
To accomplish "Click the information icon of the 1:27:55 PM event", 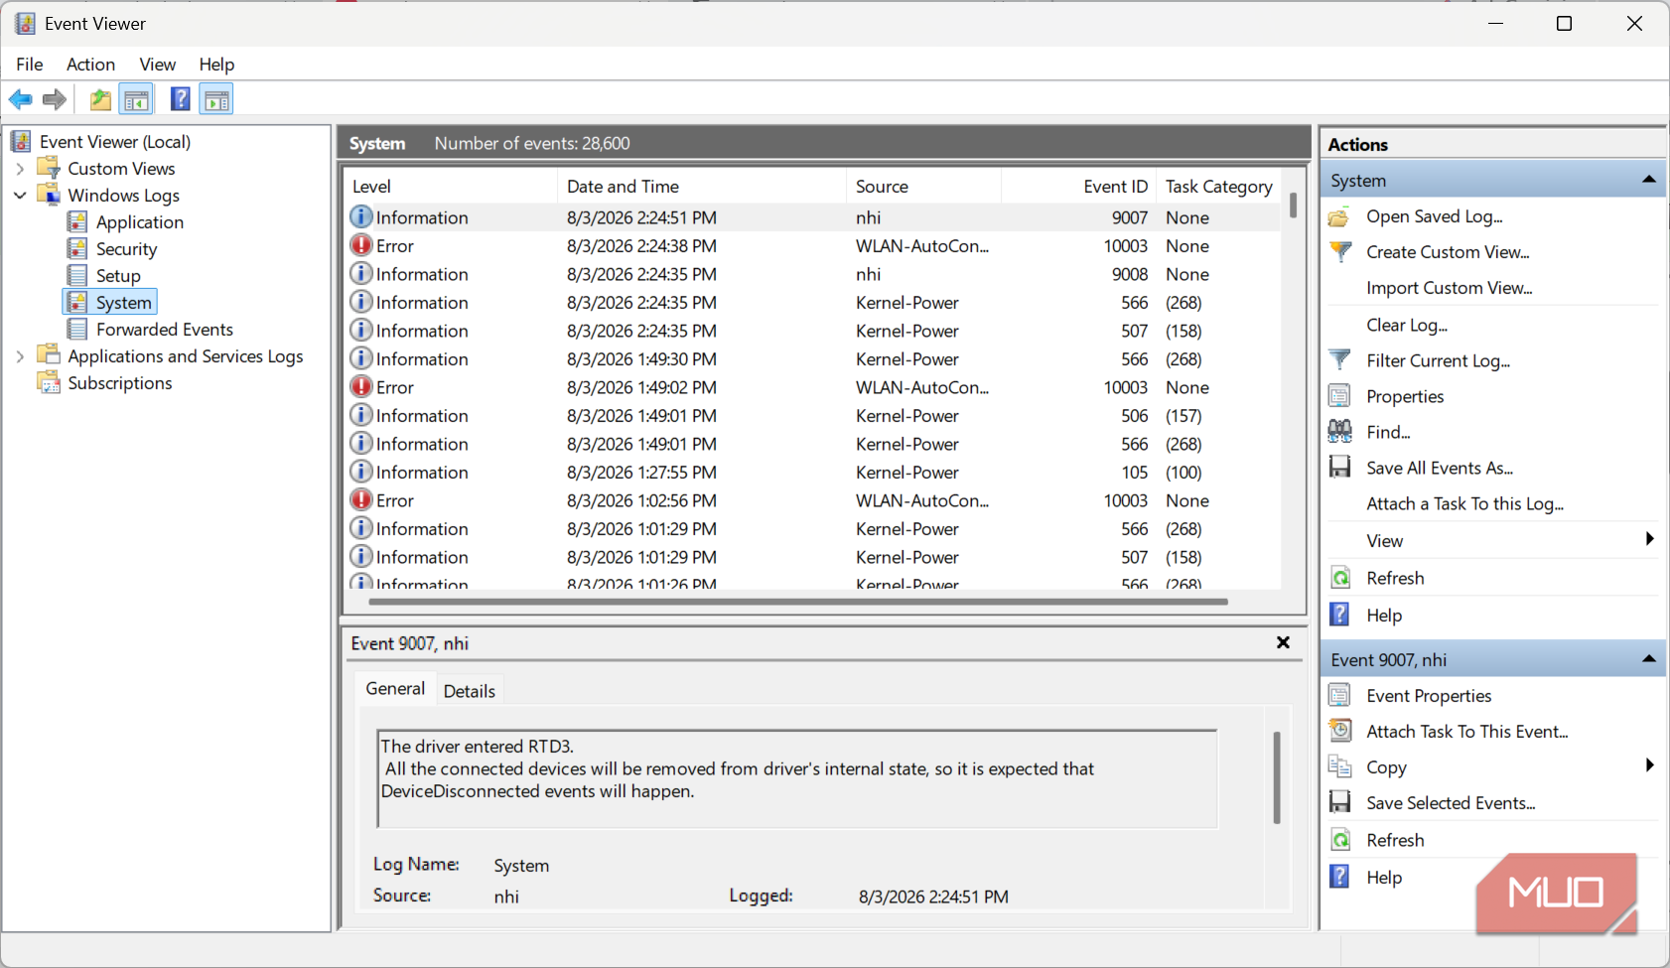I will coord(361,473).
